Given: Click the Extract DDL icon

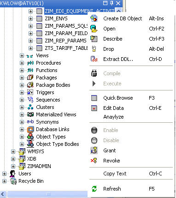Looking at the screenshot, I should click(94, 59).
